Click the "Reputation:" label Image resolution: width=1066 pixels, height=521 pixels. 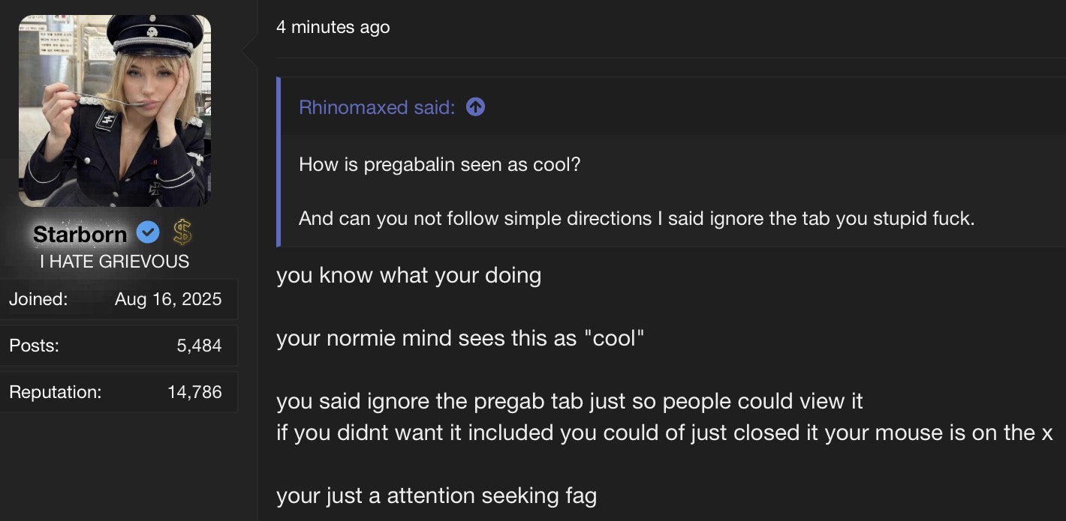click(x=55, y=392)
